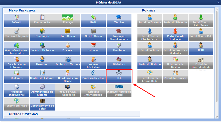Open the Gerenciamento de Salas module

42,104
